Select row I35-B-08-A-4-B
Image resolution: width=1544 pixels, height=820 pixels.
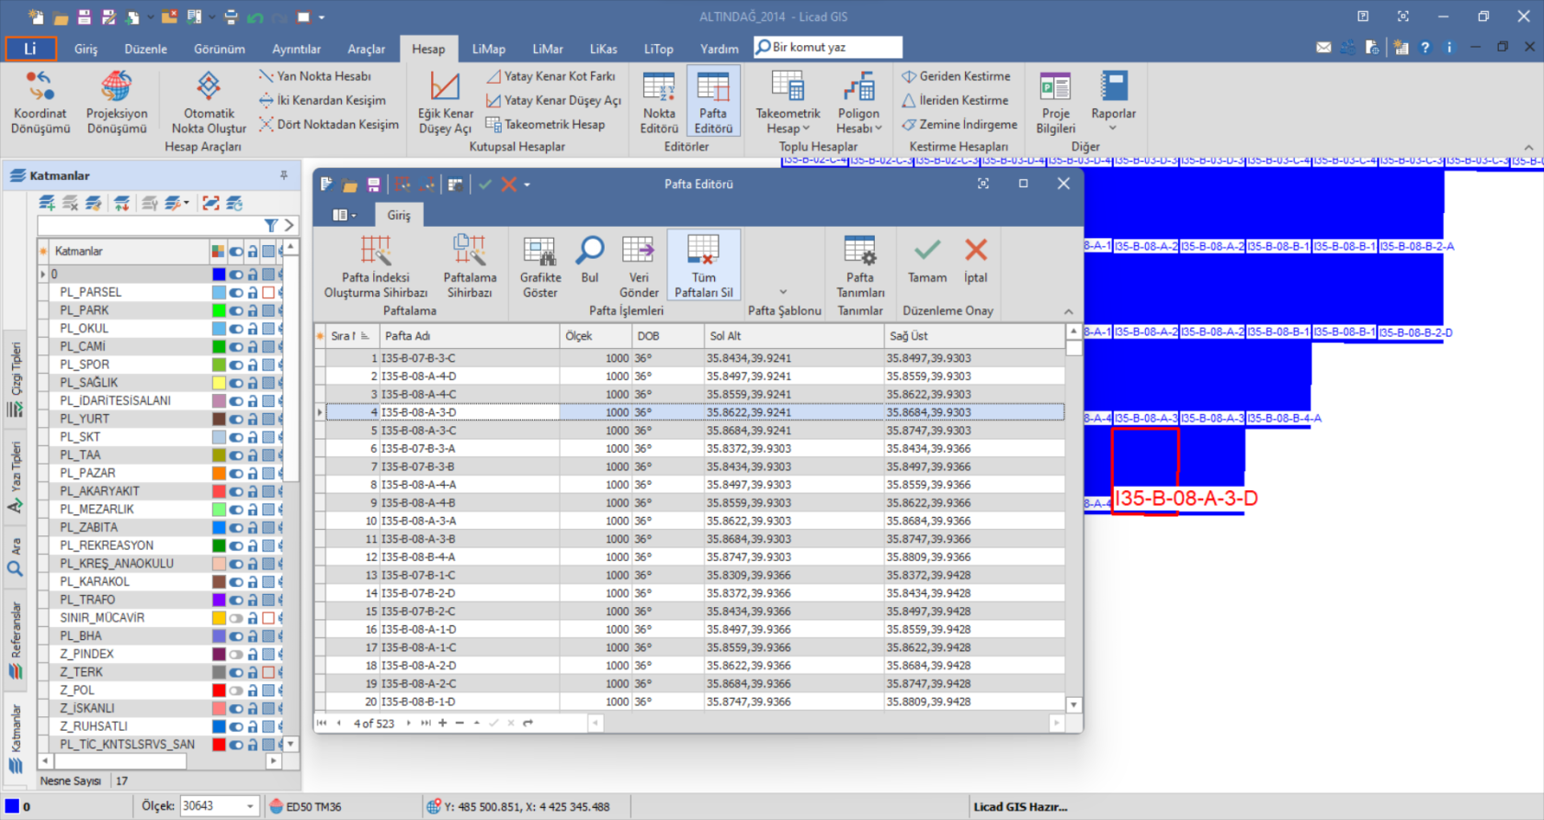(x=695, y=503)
